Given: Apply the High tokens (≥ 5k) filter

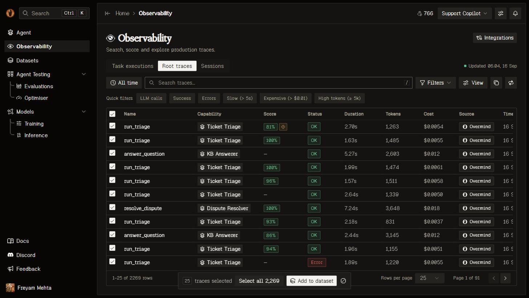Looking at the screenshot, I should [340, 98].
